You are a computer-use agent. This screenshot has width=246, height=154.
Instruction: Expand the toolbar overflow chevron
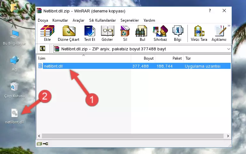pos(229,26)
